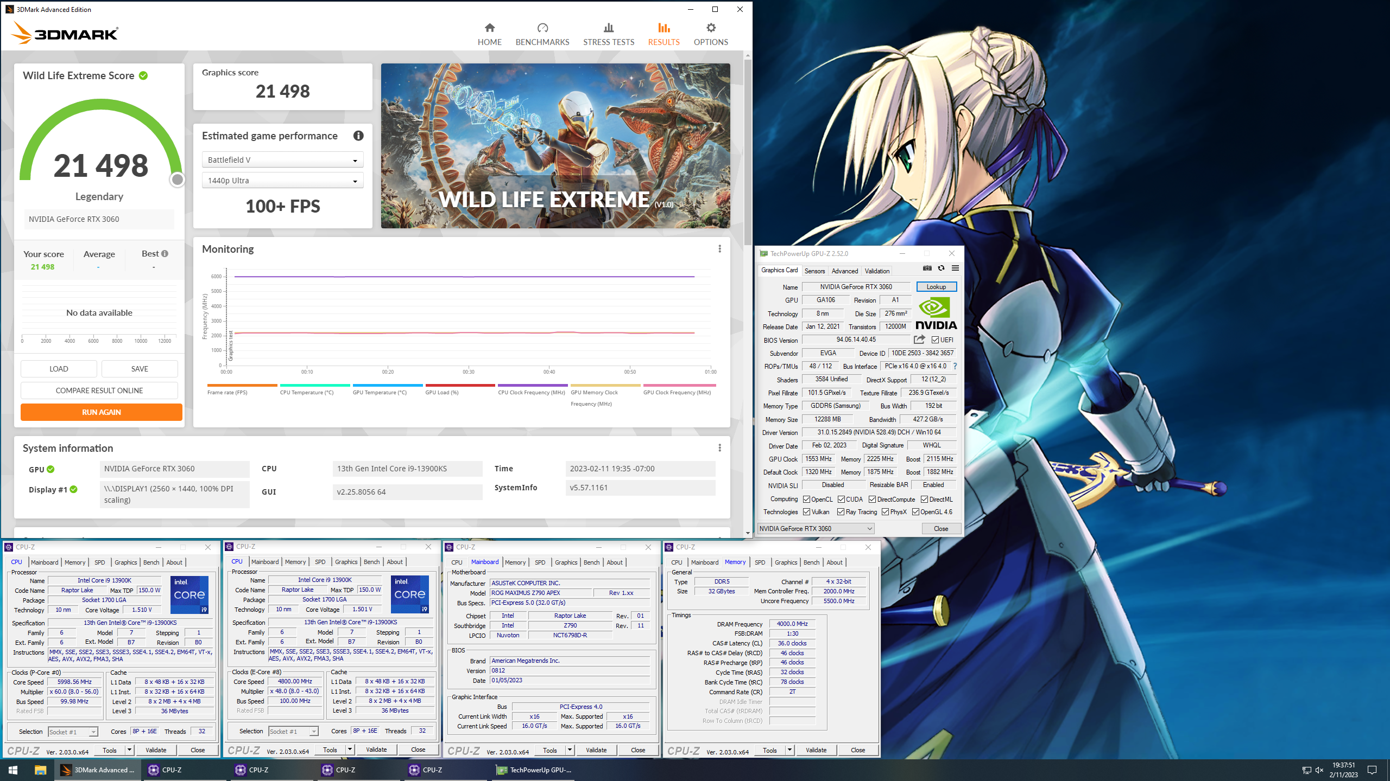The height and width of the screenshot is (781, 1390).
Task: Open the System information three-dot menu
Action: 719,447
